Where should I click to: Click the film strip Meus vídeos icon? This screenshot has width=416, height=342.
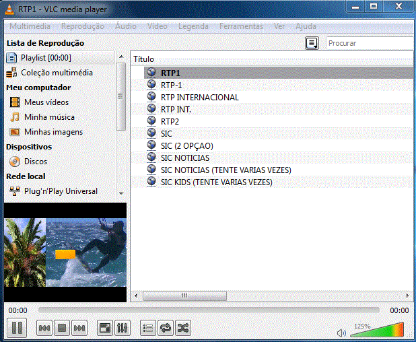point(15,102)
